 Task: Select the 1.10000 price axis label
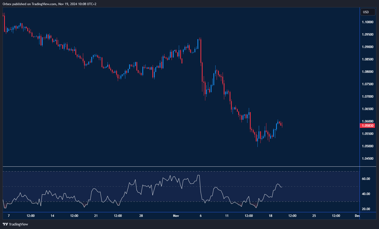[x=367, y=22]
